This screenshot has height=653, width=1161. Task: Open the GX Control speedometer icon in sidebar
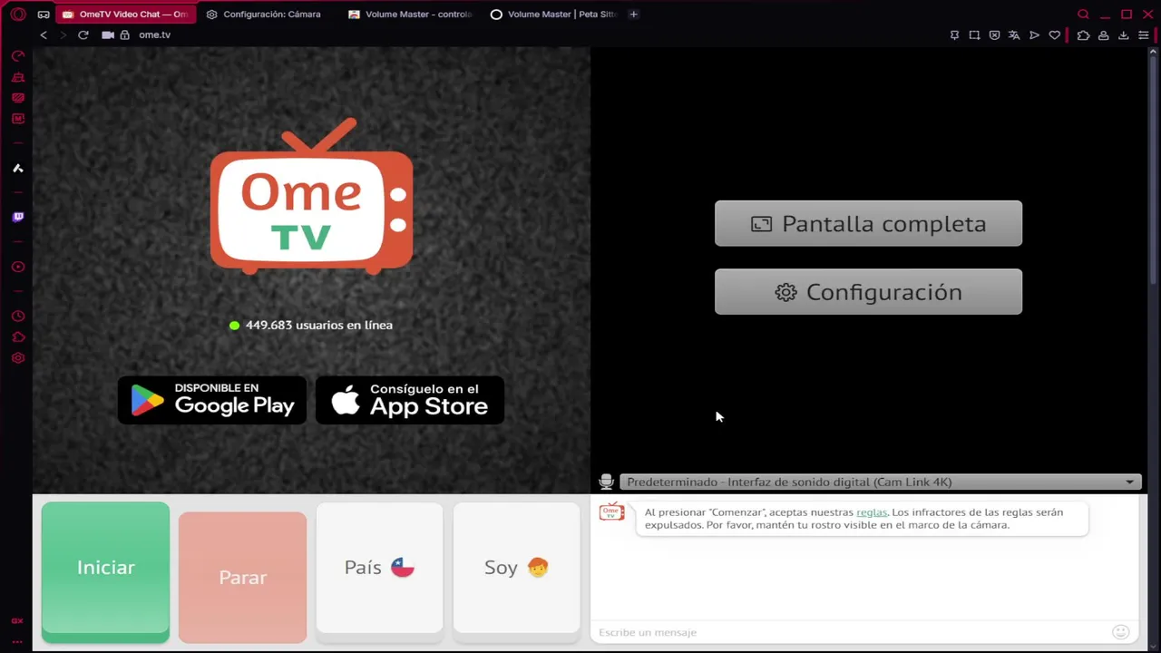(17, 56)
